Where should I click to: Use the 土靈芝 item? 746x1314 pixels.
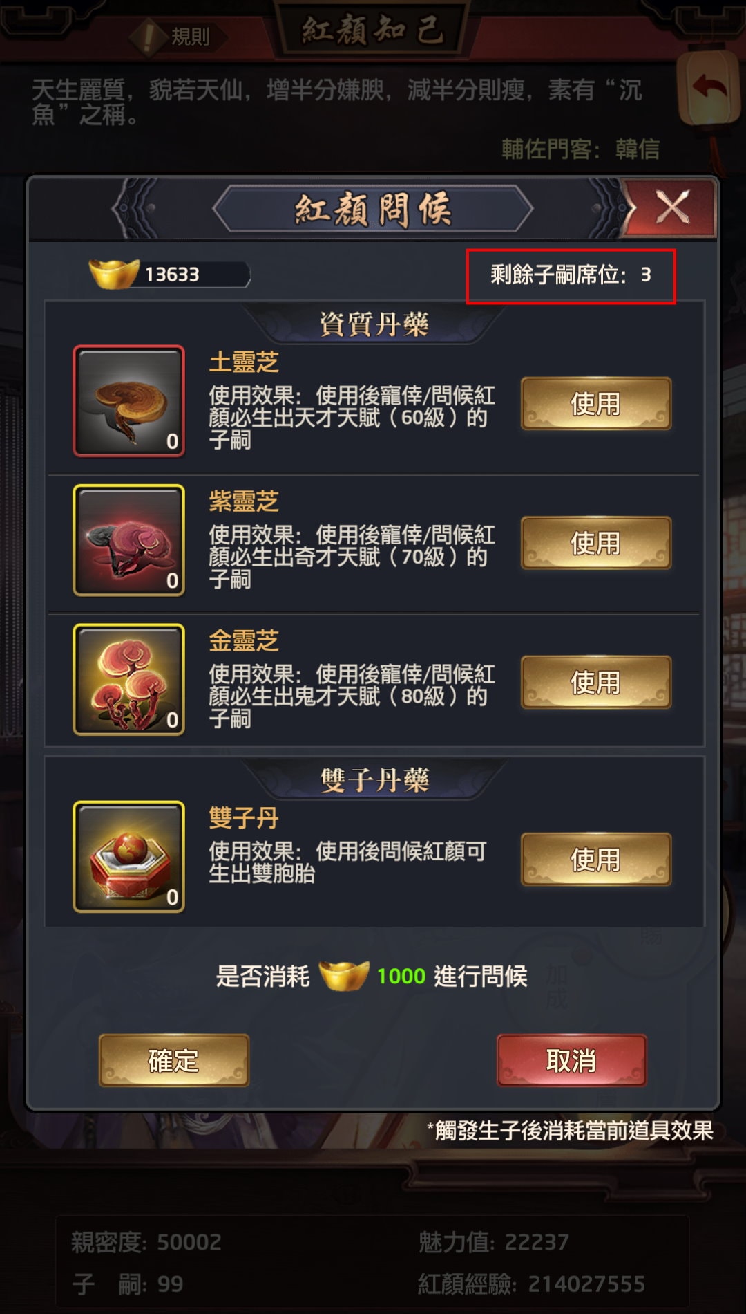click(596, 404)
